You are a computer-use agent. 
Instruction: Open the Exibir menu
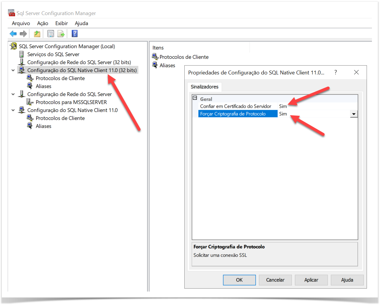(62, 23)
